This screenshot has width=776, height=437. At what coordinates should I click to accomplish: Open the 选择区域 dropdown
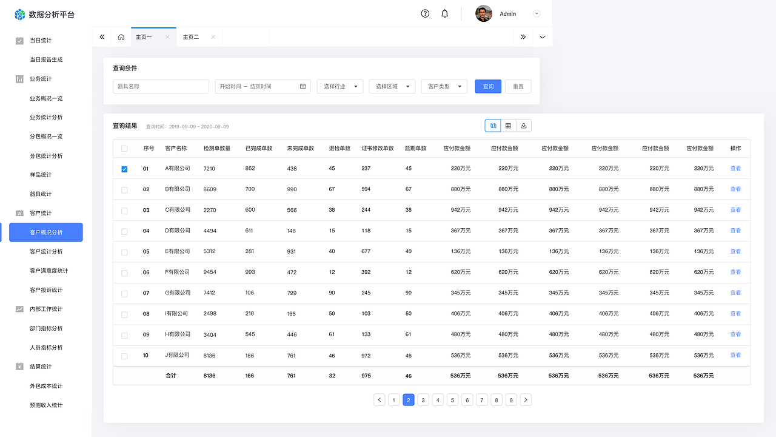click(x=392, y=86)
